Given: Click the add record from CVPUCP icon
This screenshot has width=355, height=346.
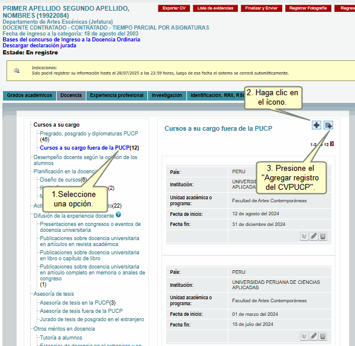Looking at the screenshot, I should point(328,125).
